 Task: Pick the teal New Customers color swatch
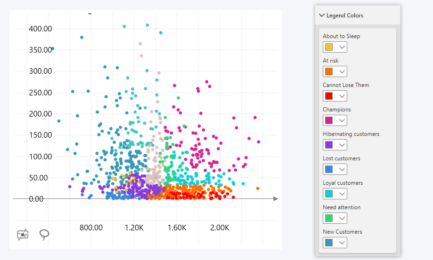click(x=329, y=243)
